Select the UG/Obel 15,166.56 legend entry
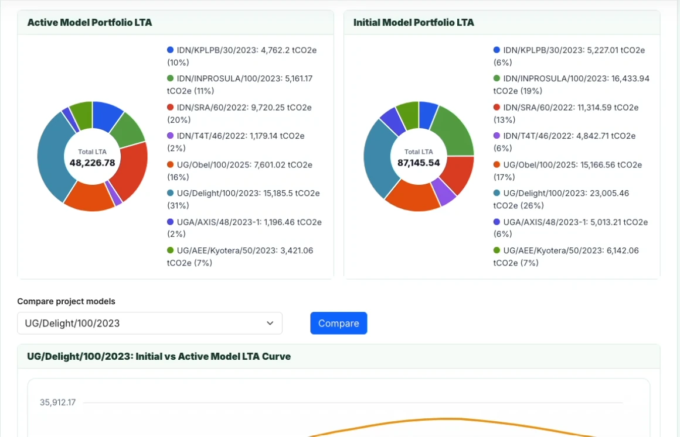 pos(567,171)
